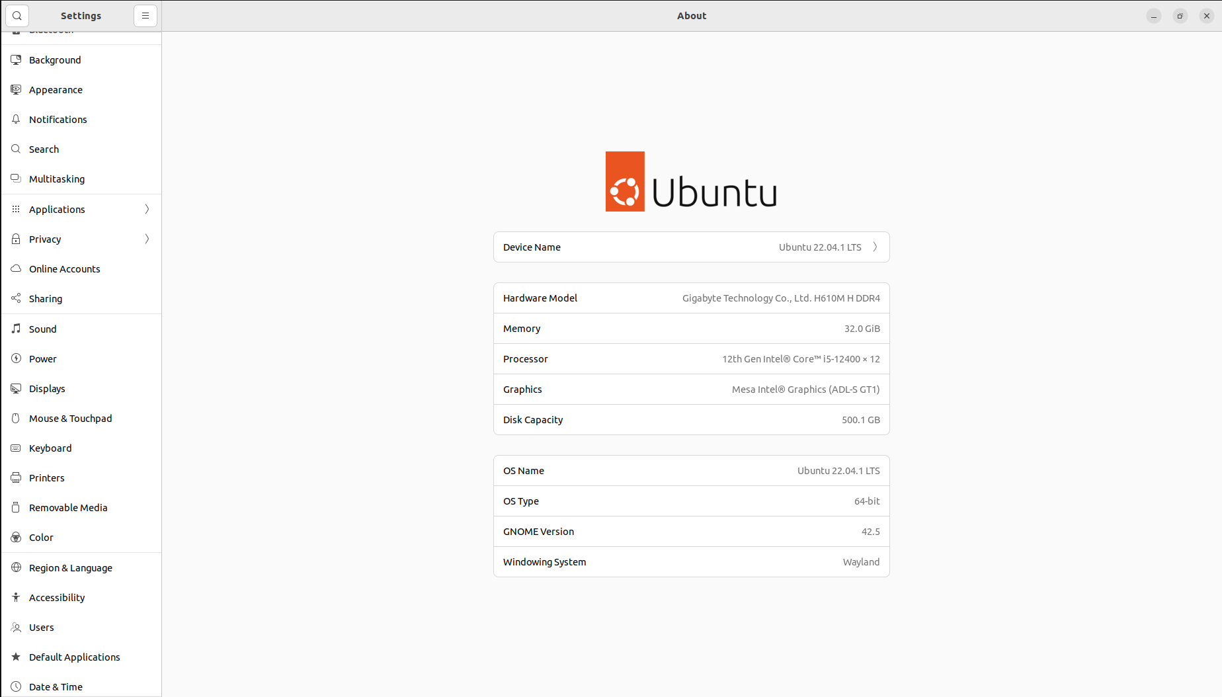Click the Ubuntu logo image

(x=691, y=182)
